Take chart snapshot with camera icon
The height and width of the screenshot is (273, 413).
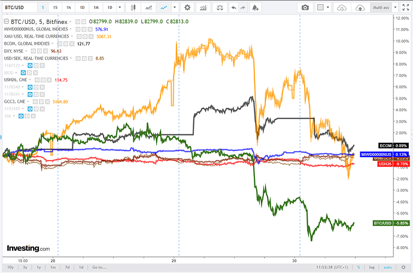305,8
